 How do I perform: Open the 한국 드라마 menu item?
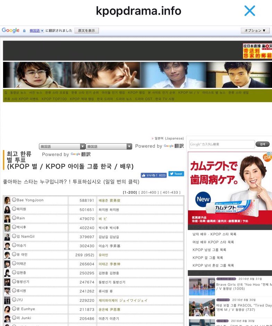(x=105, y=99)
